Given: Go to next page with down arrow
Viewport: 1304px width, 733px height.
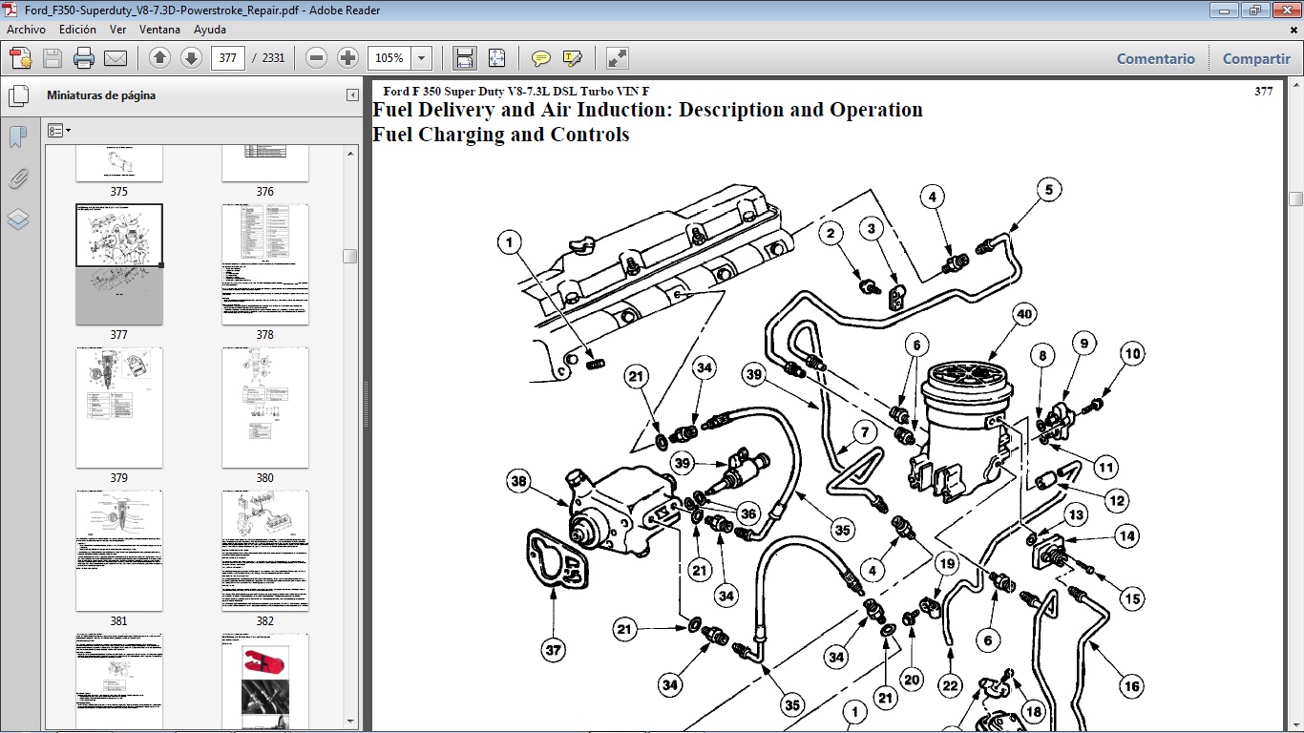Looking at the screenshot, I should pyautogui.click(x=191, y=58).
